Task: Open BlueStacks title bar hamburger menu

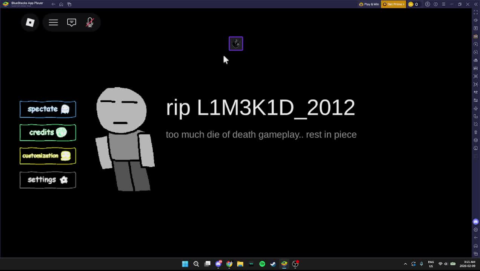Action: coord(444,4)
